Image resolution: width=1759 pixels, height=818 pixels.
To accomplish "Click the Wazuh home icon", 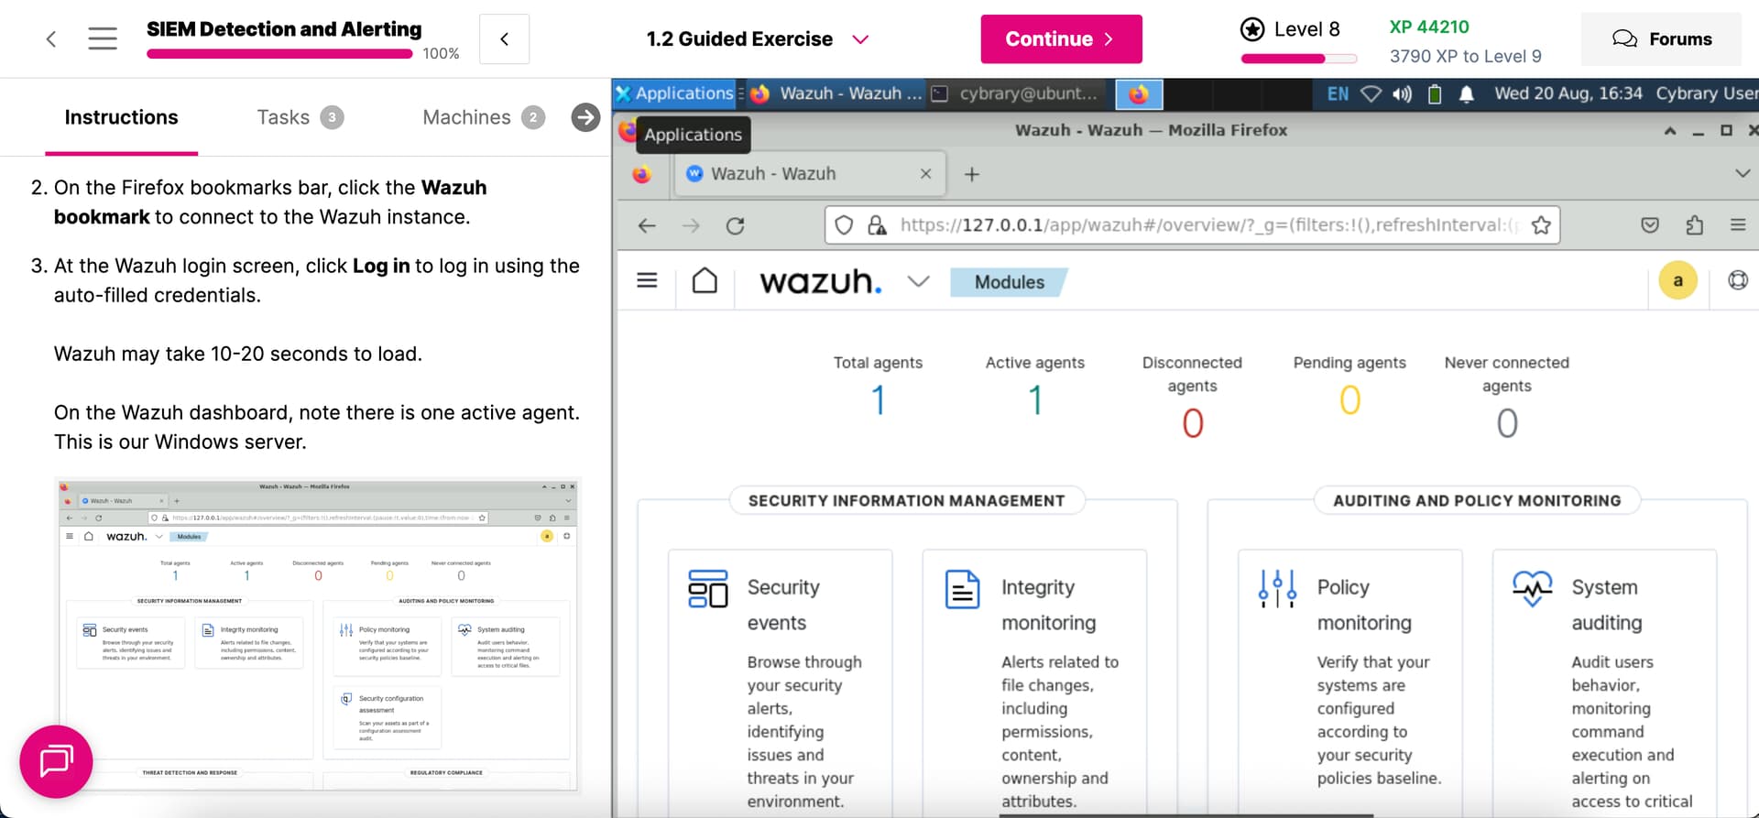I will point(705,281).
